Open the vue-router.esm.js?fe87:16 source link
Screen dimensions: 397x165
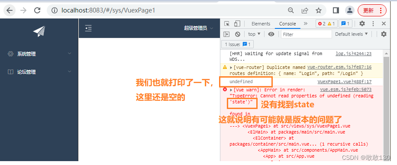(339, 67)
